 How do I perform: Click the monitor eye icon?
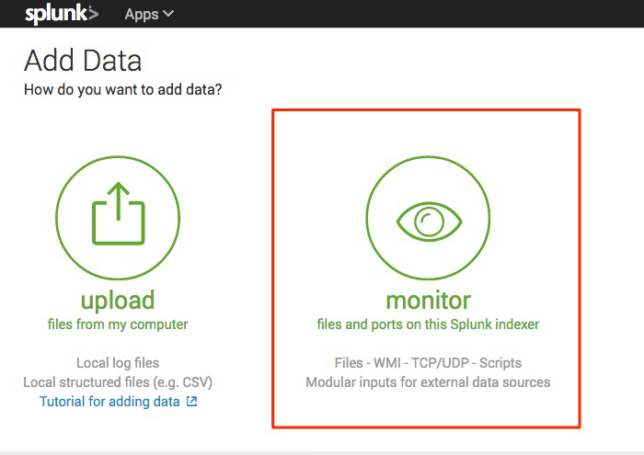[x=428, y=220]
